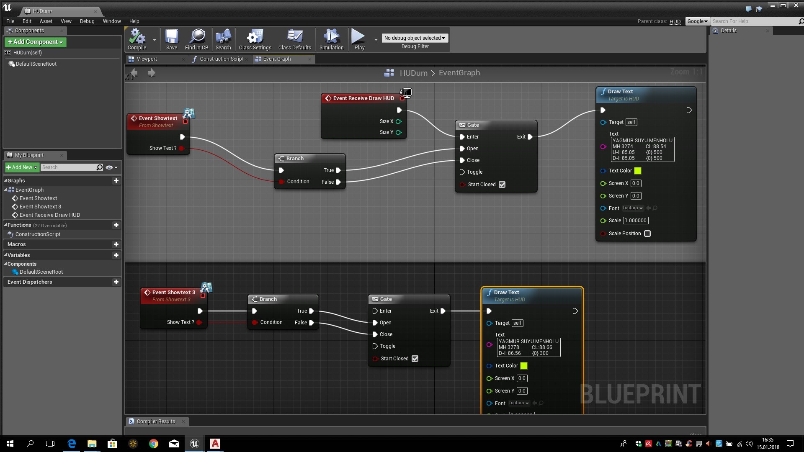804x452 pixels.
Task: Pick Text Color on upper Draw Text
Action: tap(638, 171)
